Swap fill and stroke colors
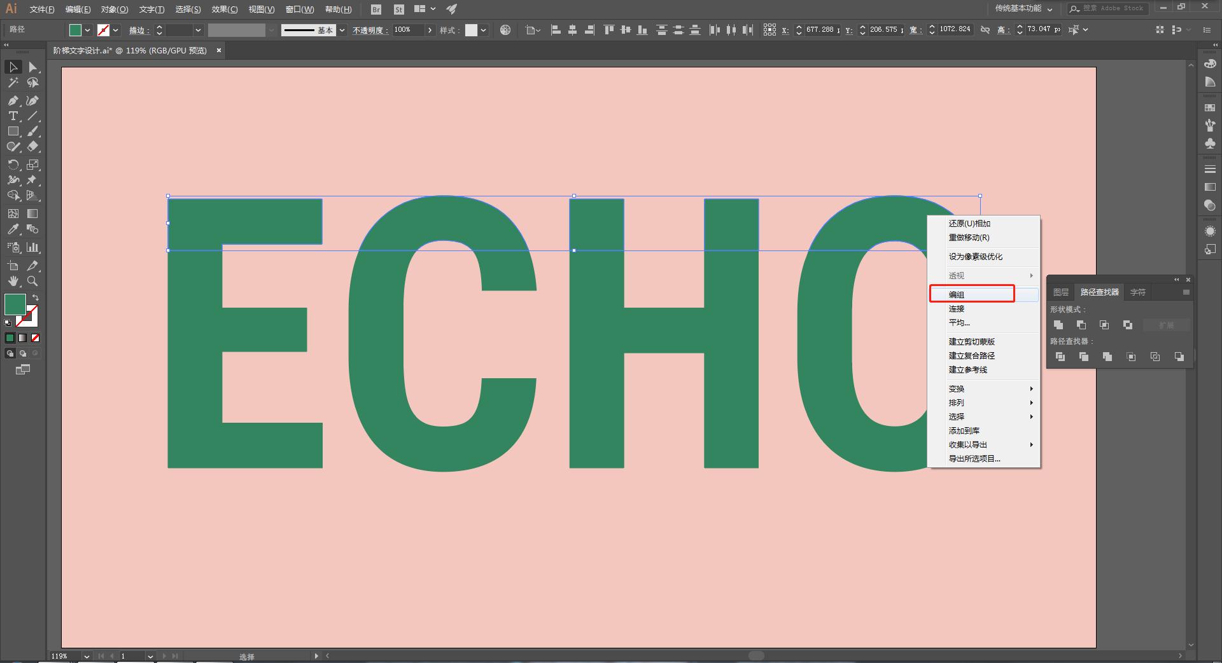 click(36, 297)
